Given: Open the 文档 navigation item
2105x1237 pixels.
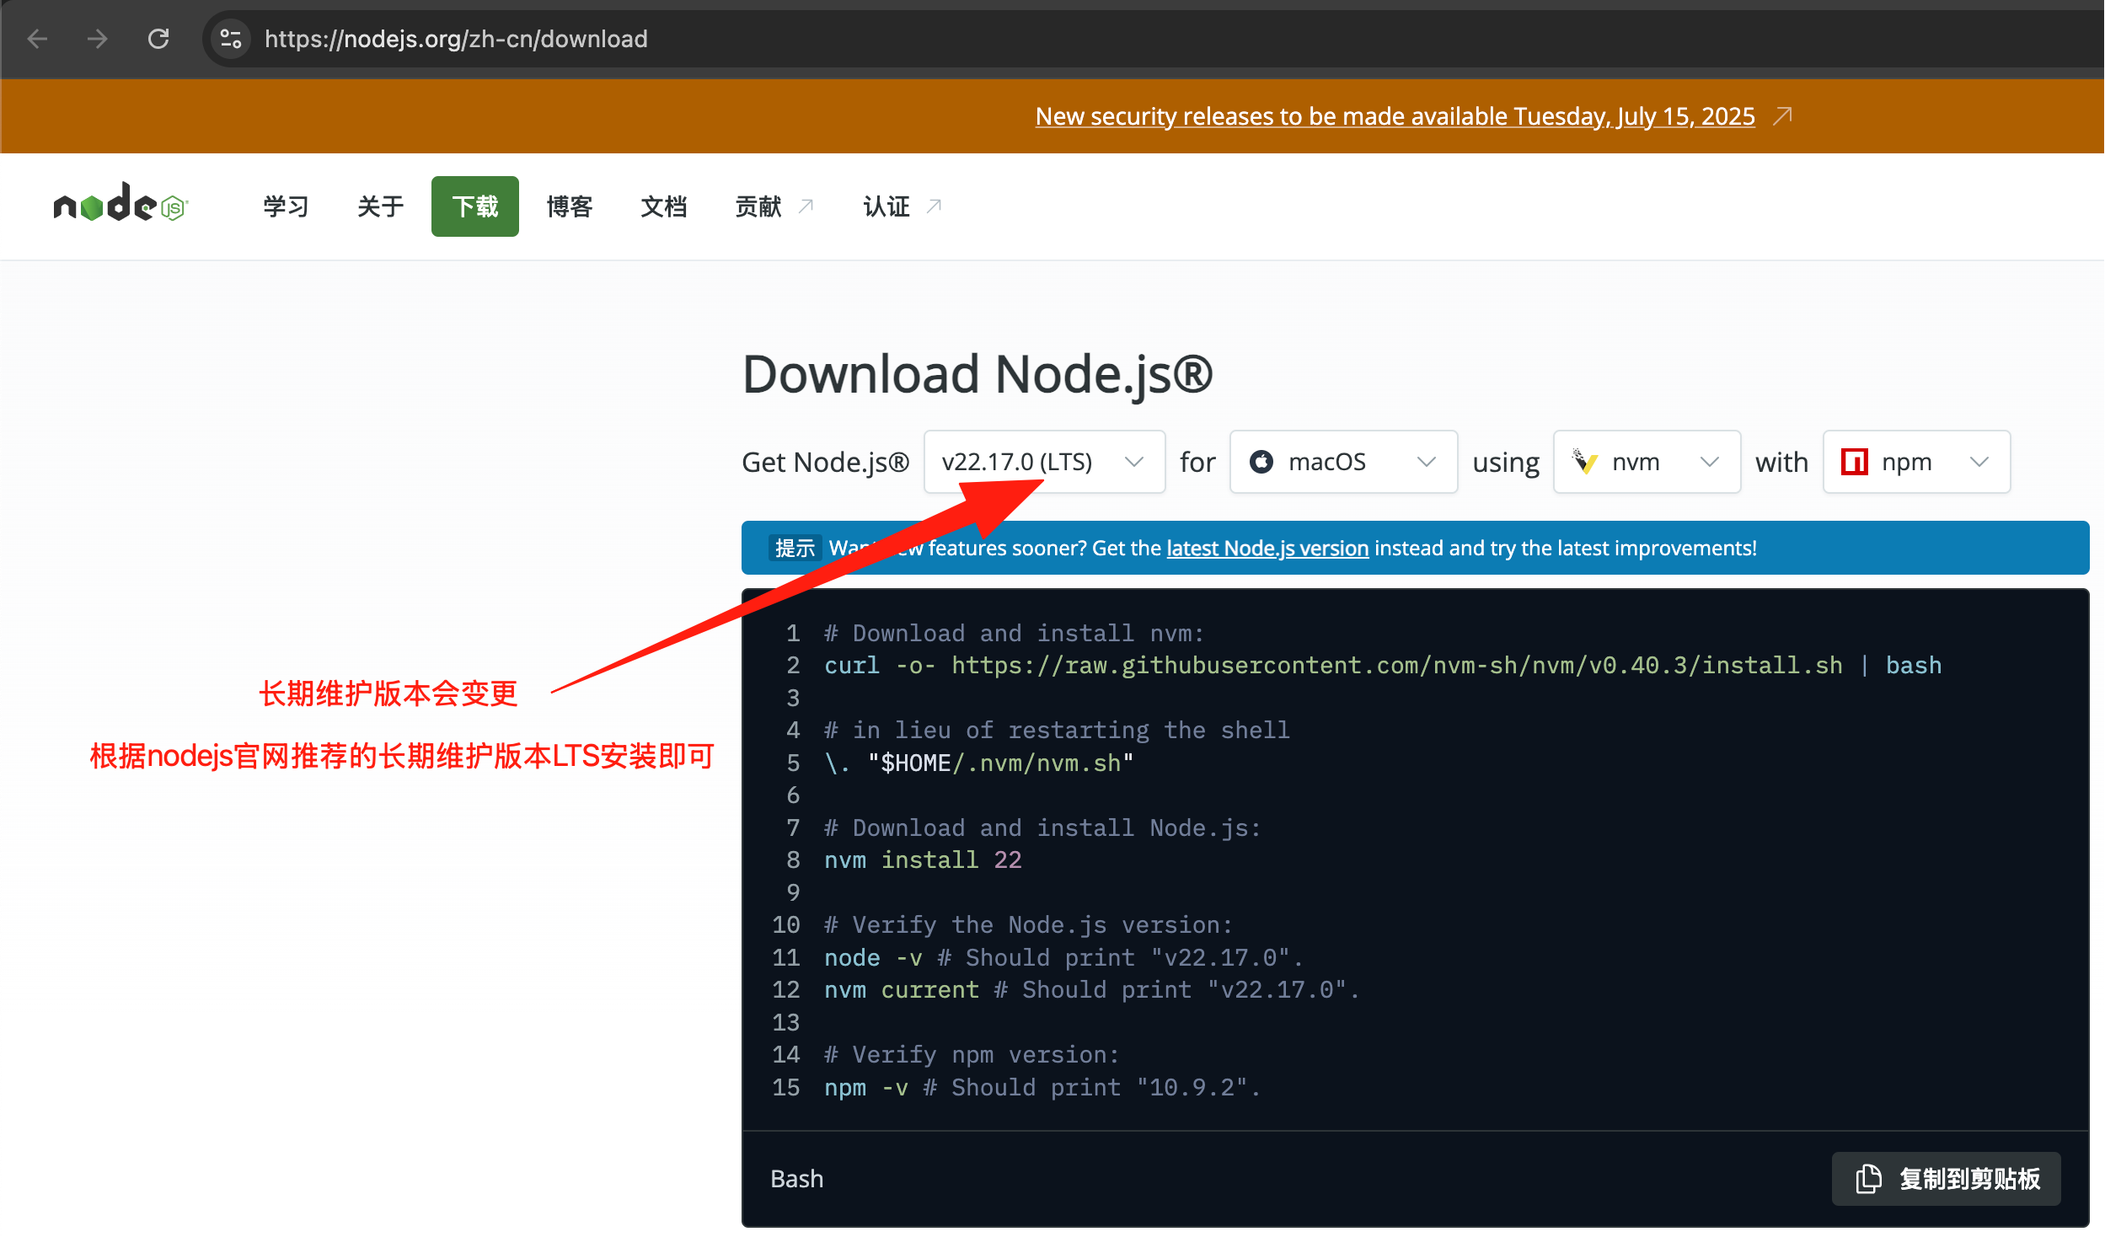Looking at the screenshot, I should [663, 206].
